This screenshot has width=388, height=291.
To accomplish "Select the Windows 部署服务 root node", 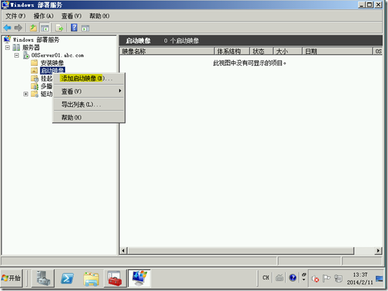I will tap(36, 40).
